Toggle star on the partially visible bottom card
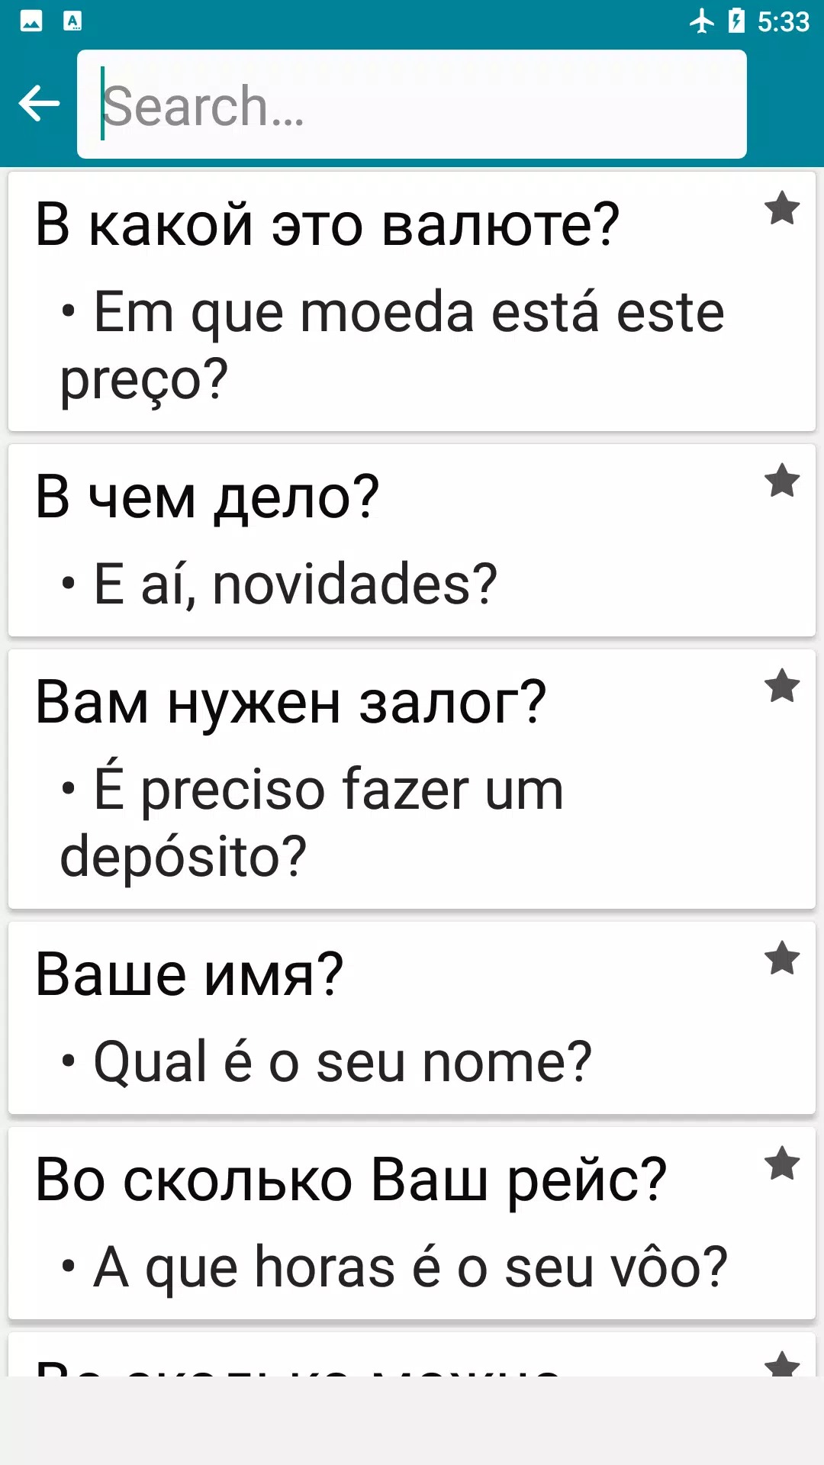This screenshot has height=1465, width=824. pyautogui.click(x=782, y=1364)
